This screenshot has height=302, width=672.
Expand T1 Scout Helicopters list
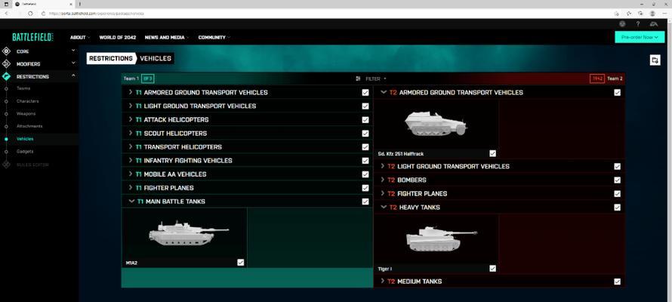(x=131, y=133)
